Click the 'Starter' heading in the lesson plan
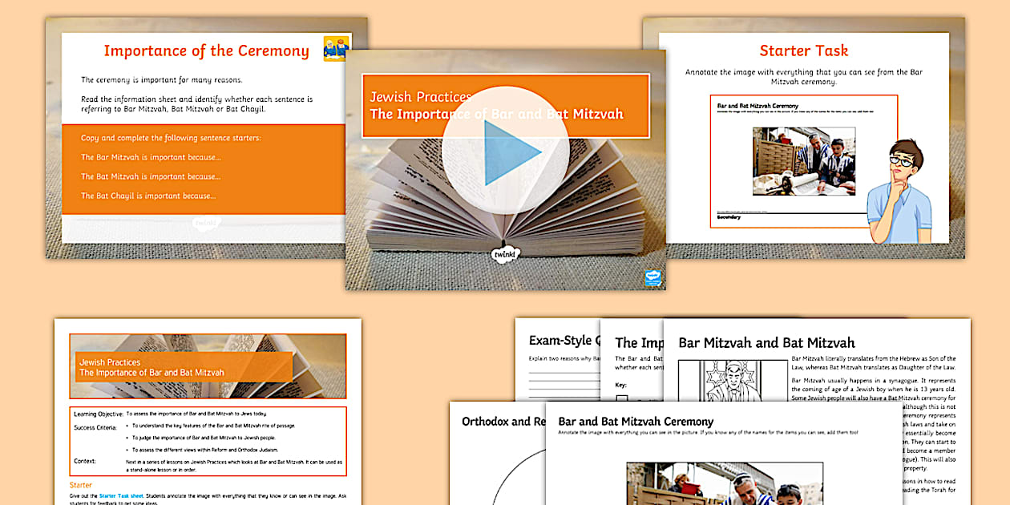 81,485
